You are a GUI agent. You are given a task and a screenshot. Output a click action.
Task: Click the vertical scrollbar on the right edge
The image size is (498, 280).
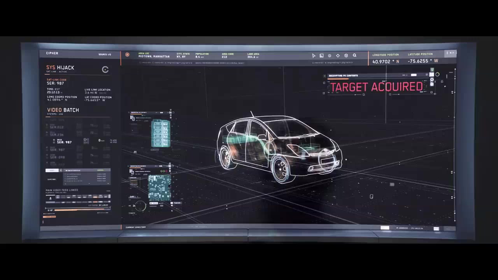[454, 146]
